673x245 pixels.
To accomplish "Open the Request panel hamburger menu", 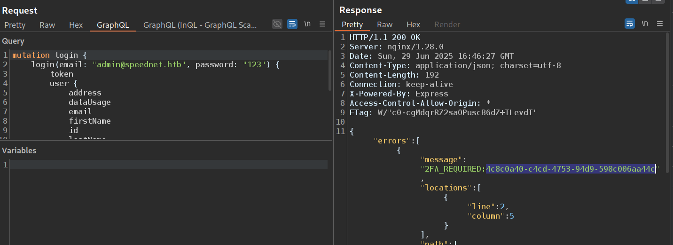I will coord(322,24).
